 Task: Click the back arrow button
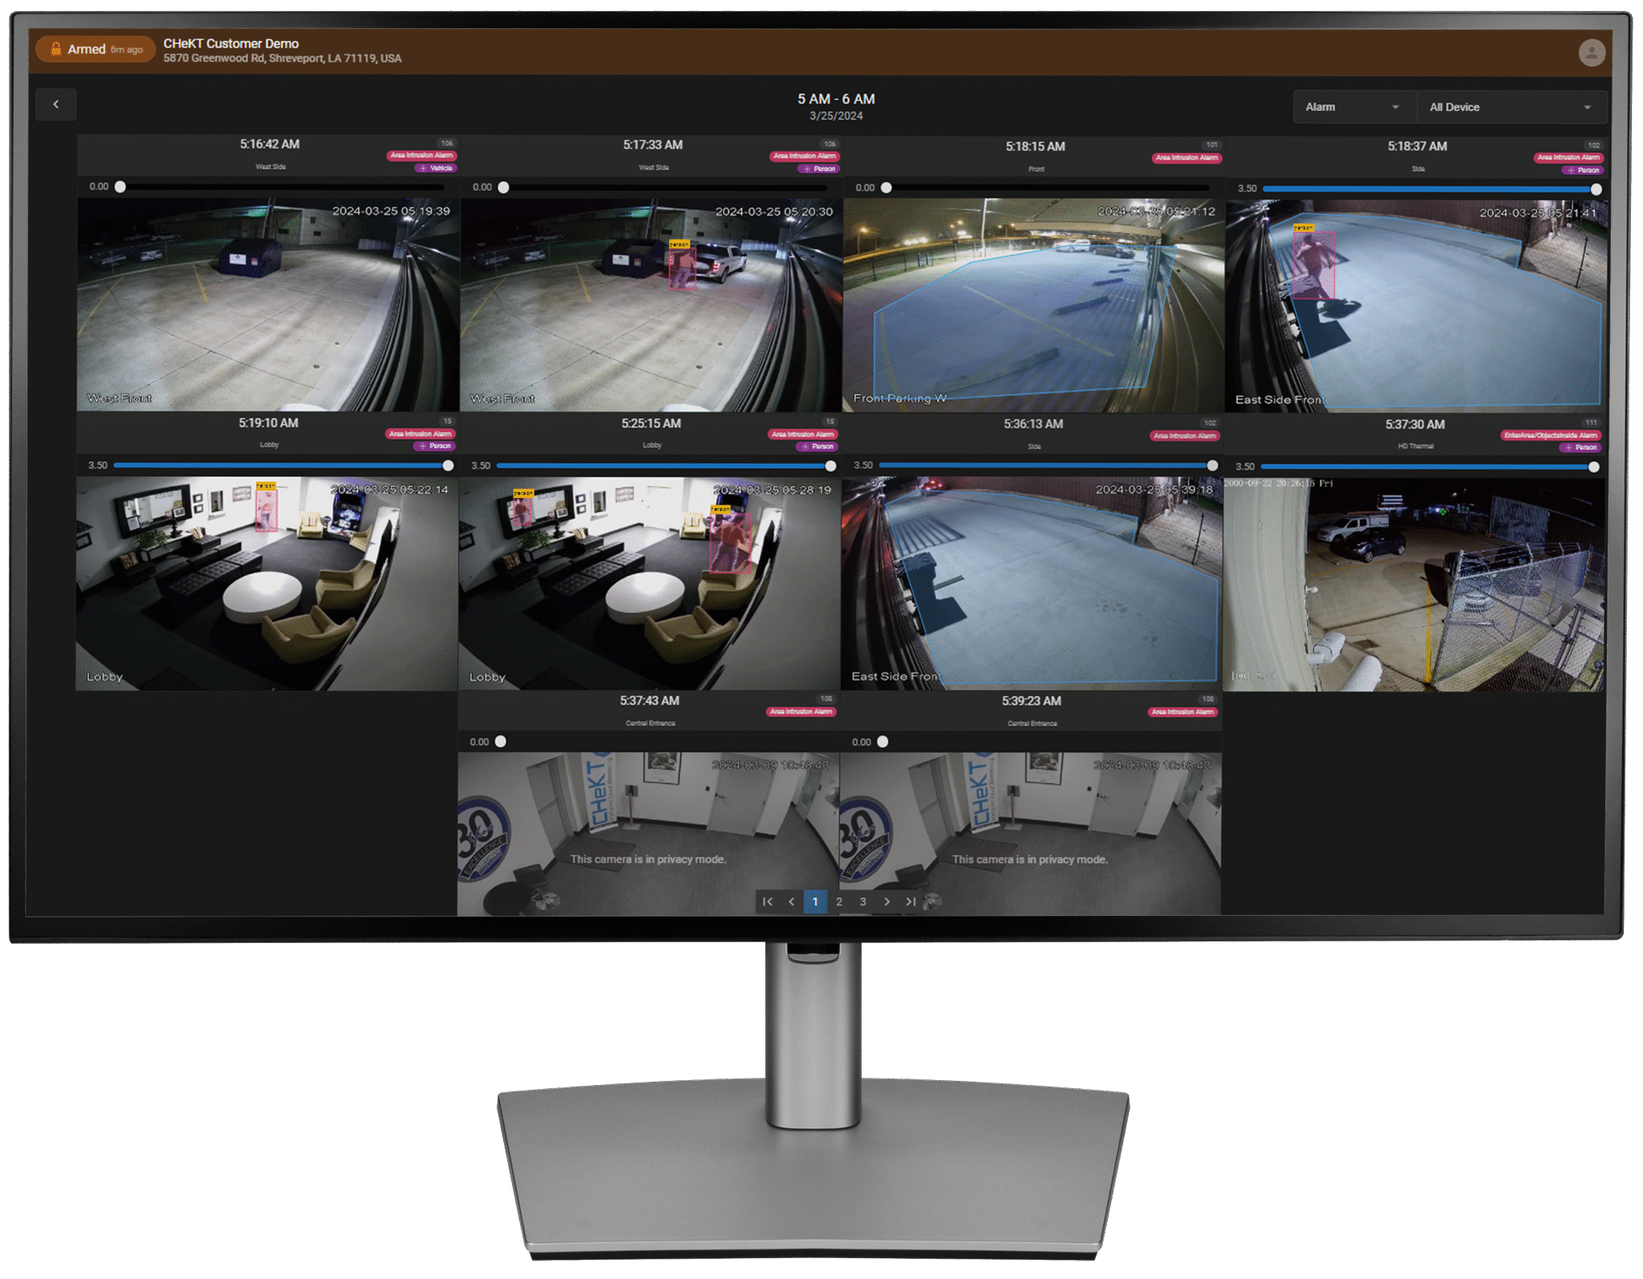[x=56, y=104]
